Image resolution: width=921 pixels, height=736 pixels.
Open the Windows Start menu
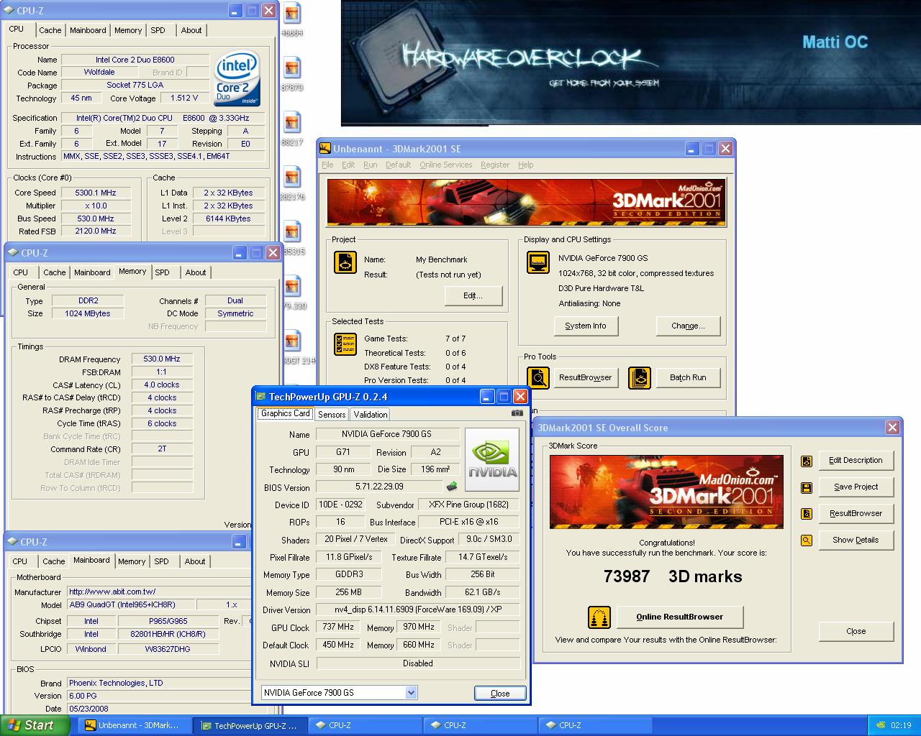coord(35,725)
